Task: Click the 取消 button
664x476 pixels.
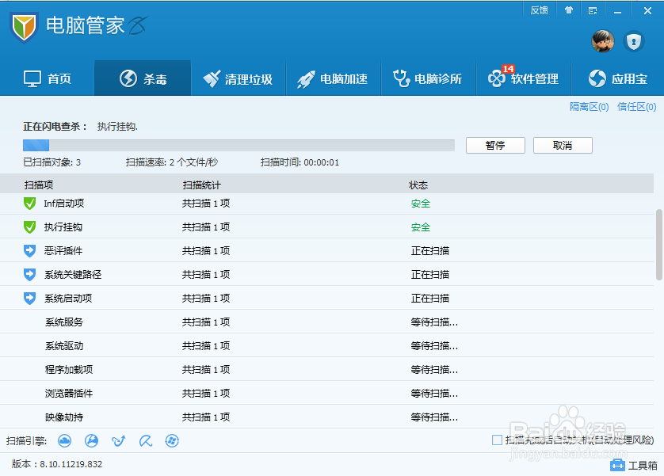Action: point(563,145)
